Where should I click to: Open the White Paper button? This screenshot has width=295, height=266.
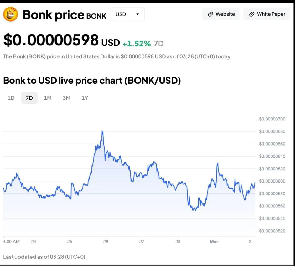[x=267, y=14]
